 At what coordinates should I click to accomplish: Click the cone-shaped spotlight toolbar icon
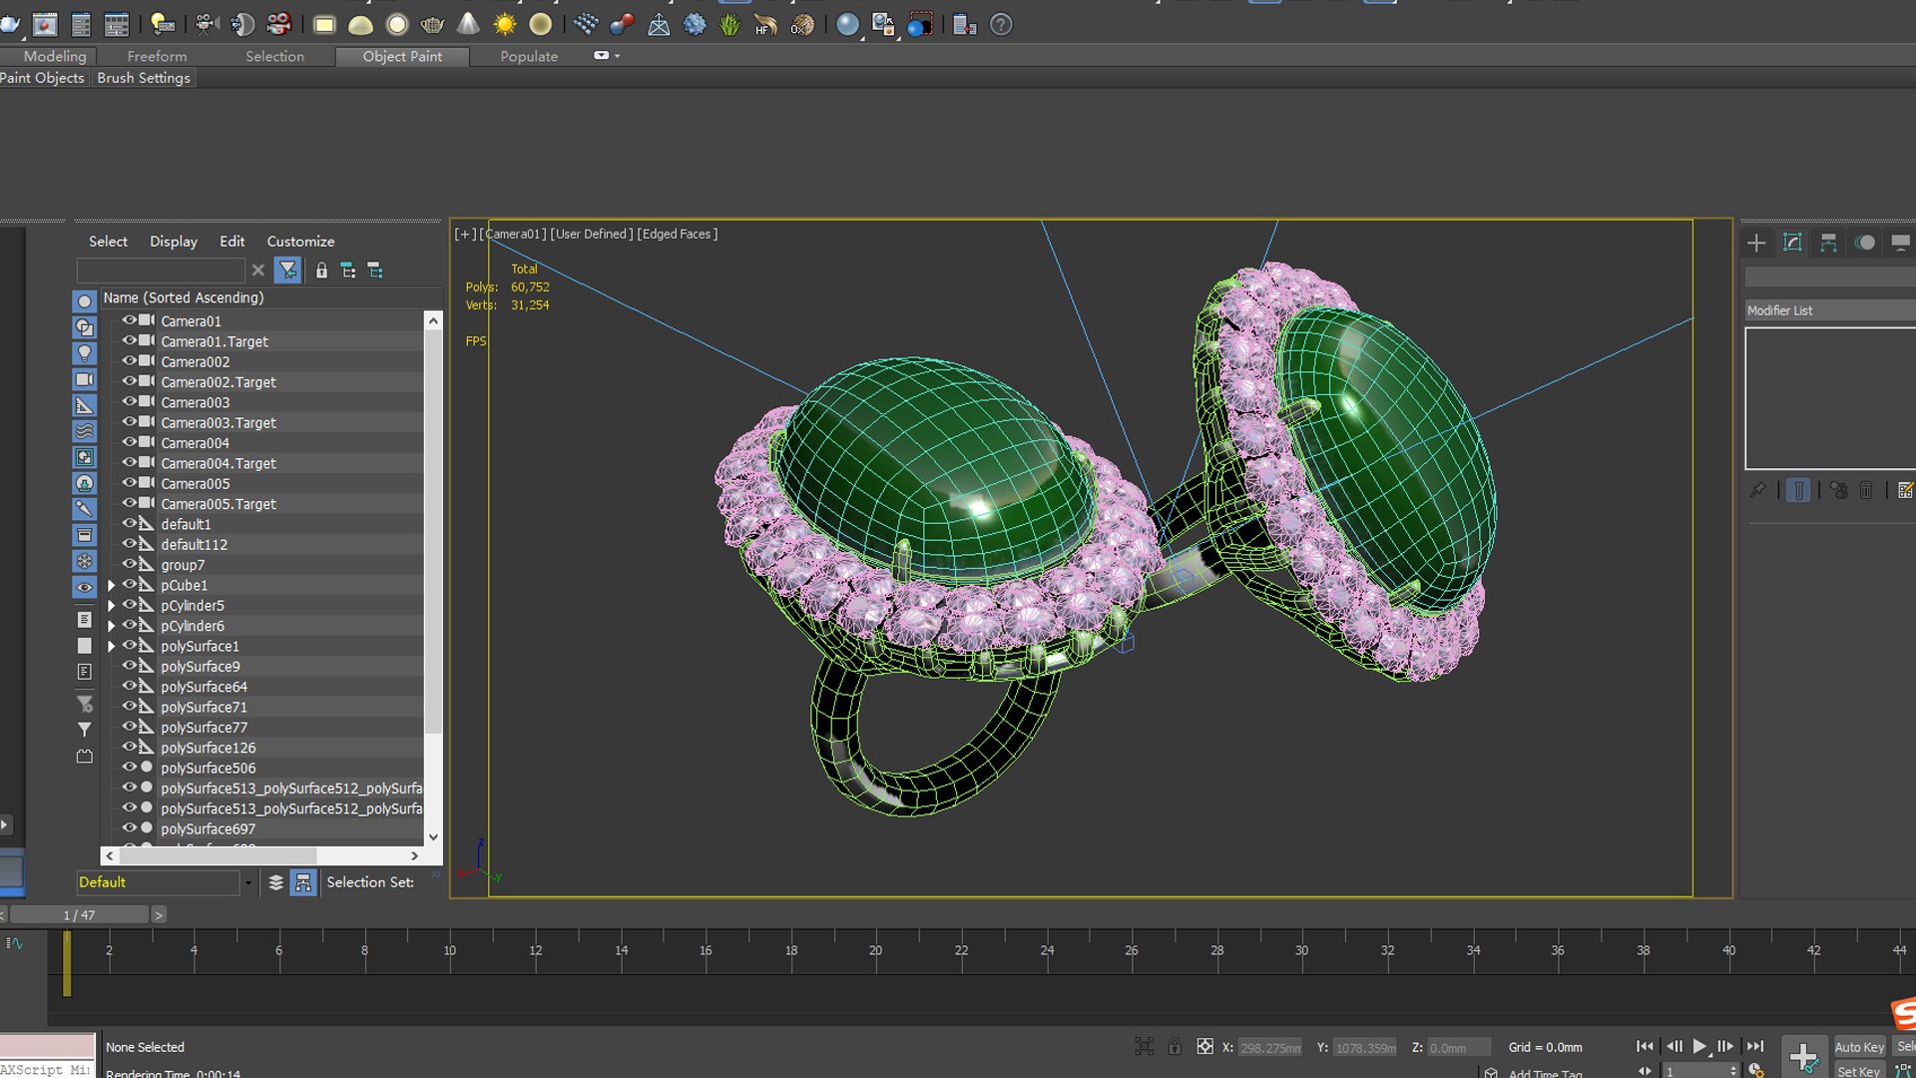(x=468, y=24)
